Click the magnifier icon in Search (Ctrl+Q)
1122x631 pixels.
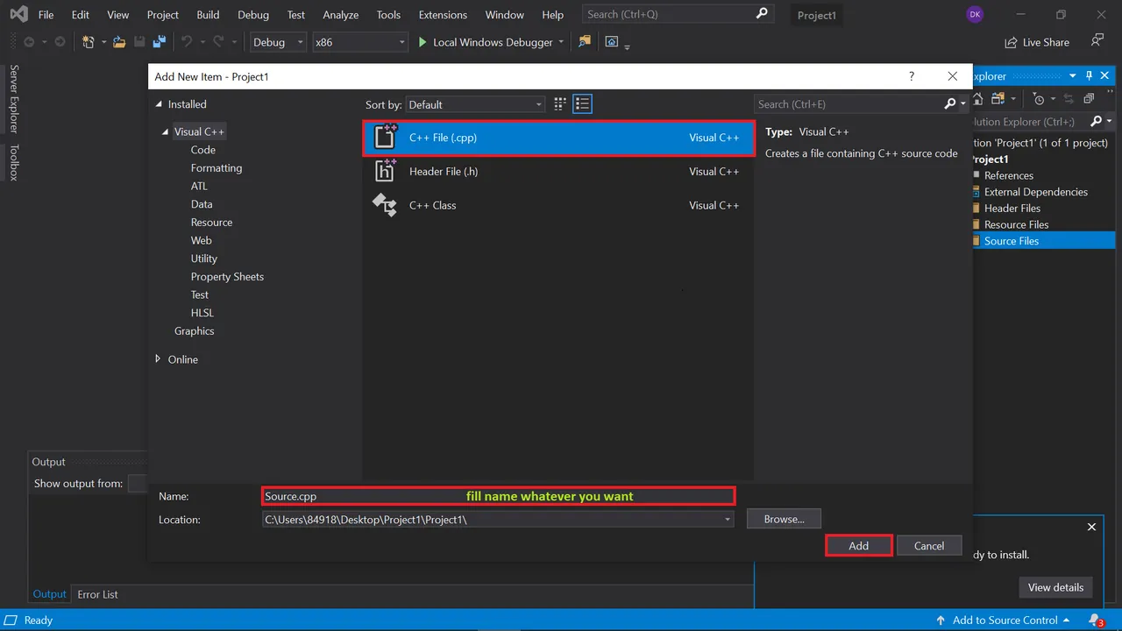point(762,14)
